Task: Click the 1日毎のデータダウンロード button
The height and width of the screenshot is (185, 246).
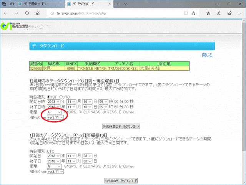Action: tap(121, 181)
